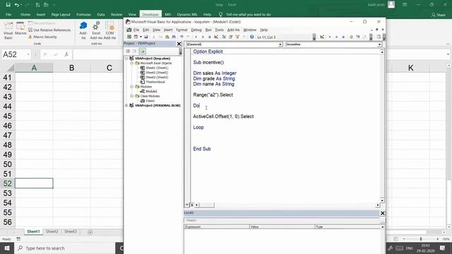Open the incentive procedure dropdown
The height and width of the screenshot is (254, 452).
coord(380,44)
